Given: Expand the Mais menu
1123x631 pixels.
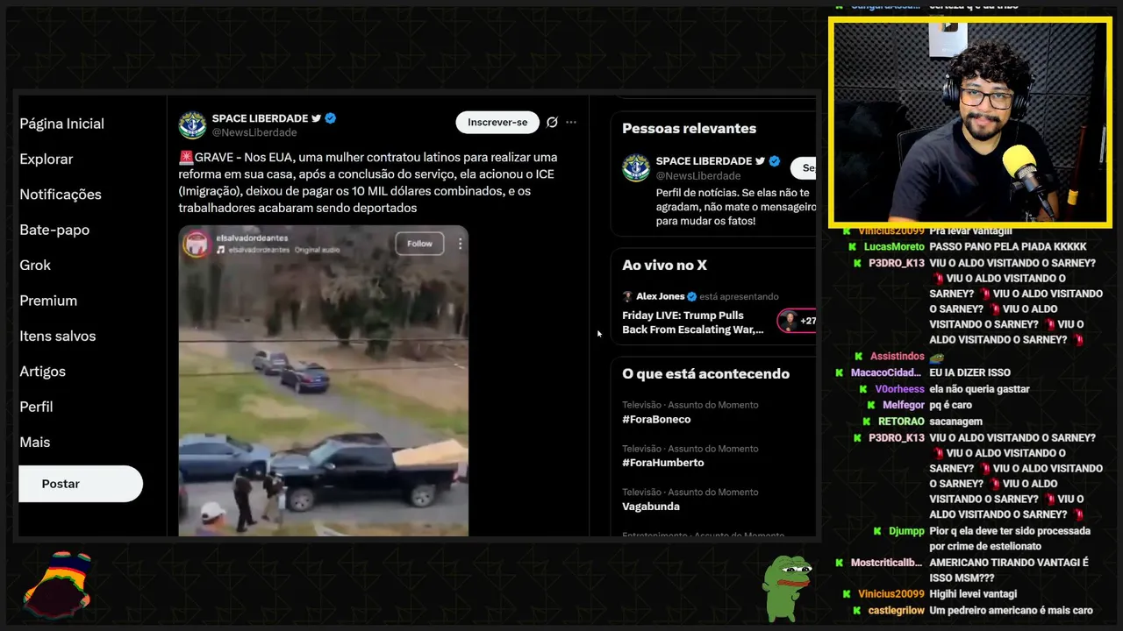Looking at the screenshot, I should point(35,442).
